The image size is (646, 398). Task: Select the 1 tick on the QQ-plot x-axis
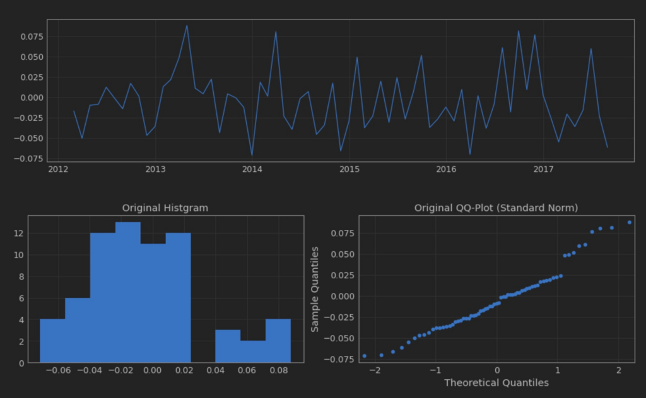pyautogui.click(x=558, y=370)
